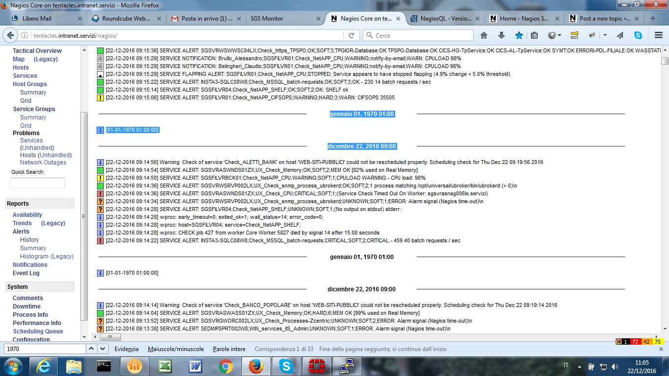The height and width of the screenshot is (376, 669).
Task: Click the Skype toolbar extension icon
Action: 638,35
